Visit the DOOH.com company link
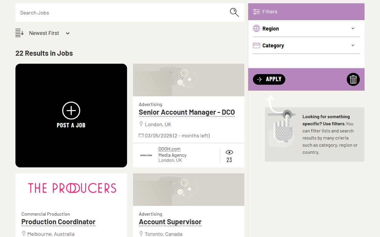This screenshot has height=237, width=380. click(x=169, y=149)
